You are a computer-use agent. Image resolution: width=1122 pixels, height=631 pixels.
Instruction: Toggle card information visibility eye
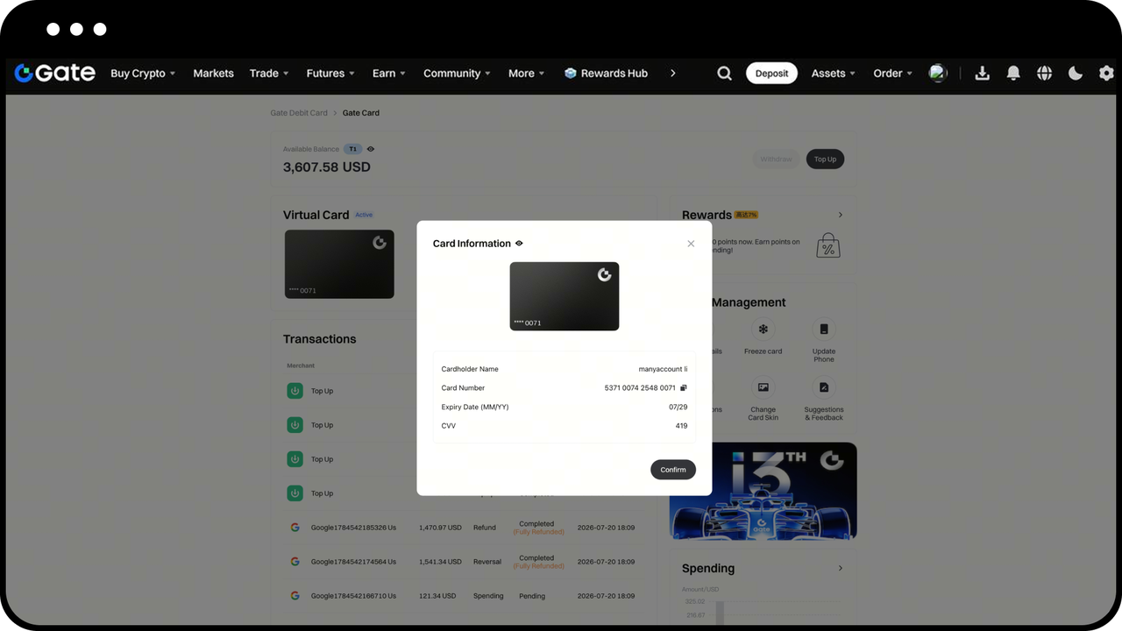click(519, 244)
